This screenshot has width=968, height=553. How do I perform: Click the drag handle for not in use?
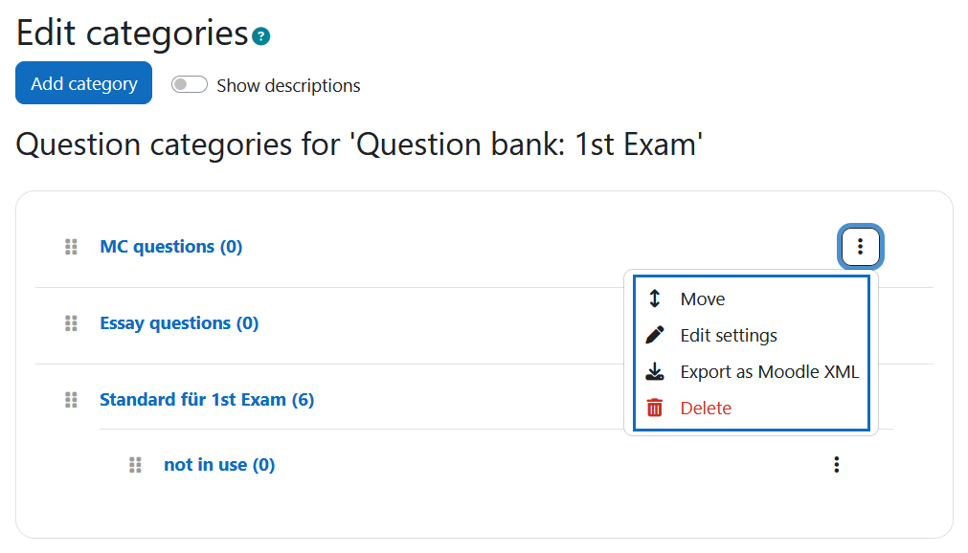(x=135, y=465)
